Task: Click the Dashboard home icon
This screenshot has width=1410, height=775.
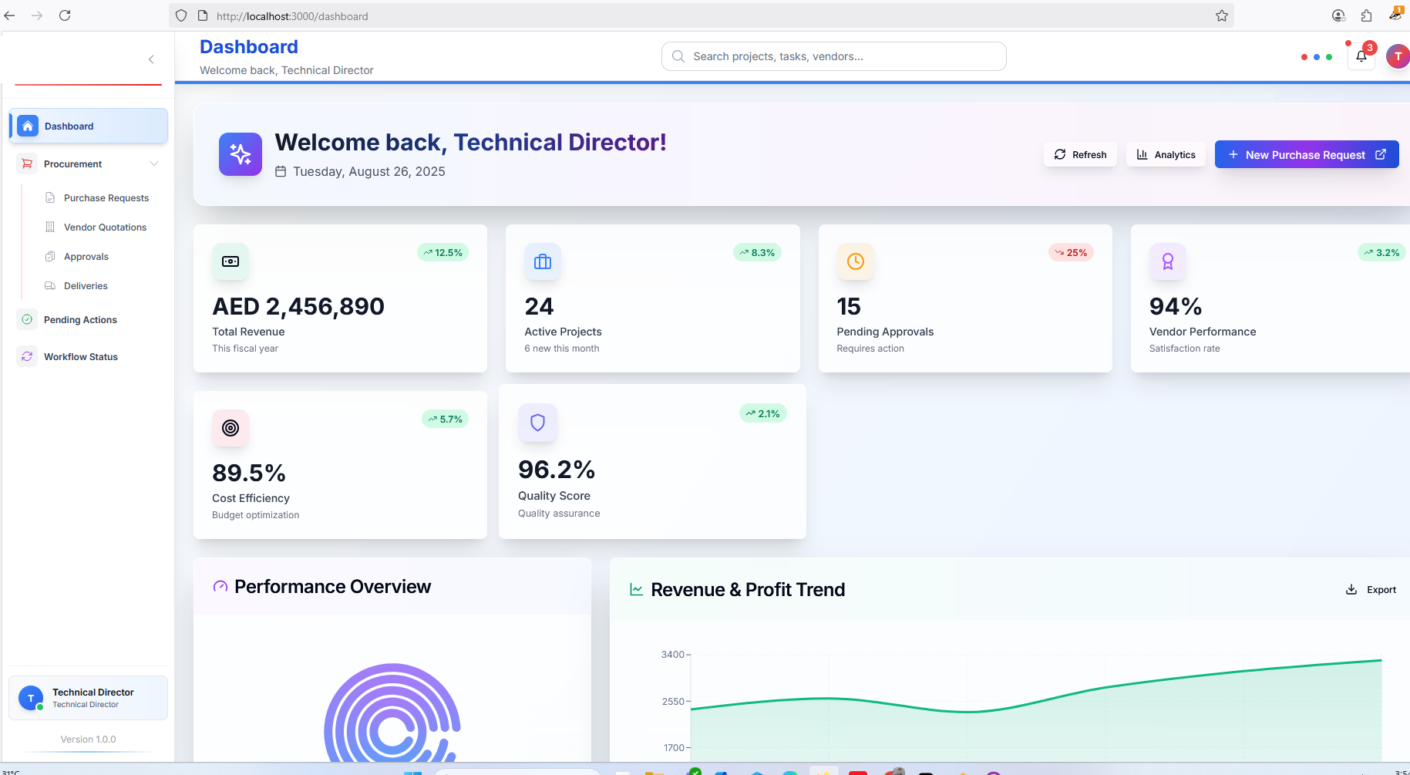Action: [28, 126]
